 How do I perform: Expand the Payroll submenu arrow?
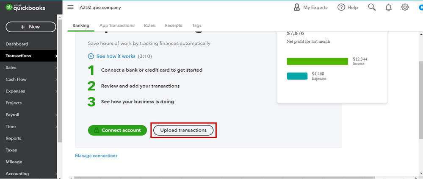[x=56, y=115]
